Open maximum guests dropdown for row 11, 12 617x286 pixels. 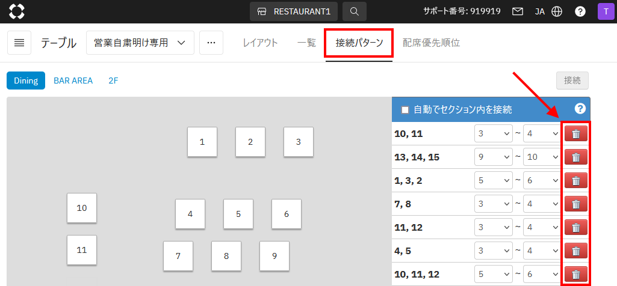[542, 227]
